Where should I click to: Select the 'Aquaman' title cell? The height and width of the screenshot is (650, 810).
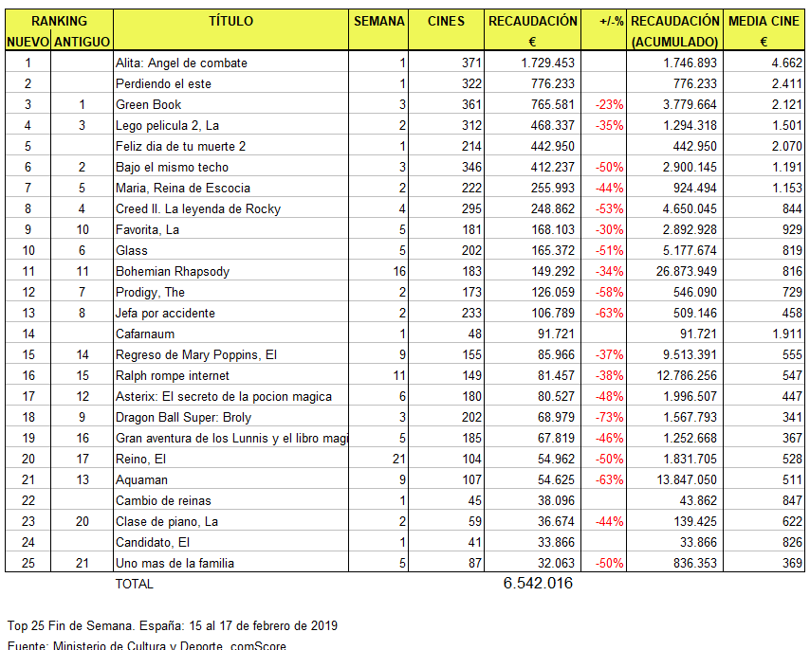click(140, 479)
